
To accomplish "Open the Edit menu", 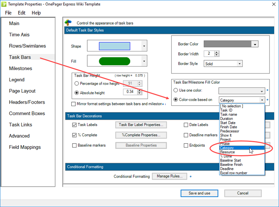I will (22, 13).
